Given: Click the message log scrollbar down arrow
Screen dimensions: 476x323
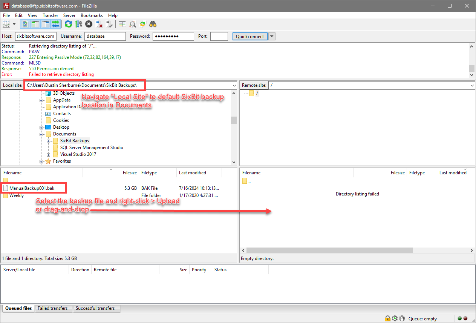Looking at the screenshot, I should [x=471, y=75].
